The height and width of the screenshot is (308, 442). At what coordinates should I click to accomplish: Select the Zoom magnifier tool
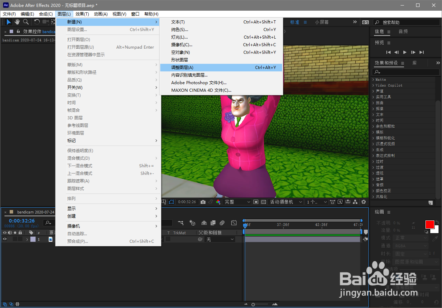click(26, 22)
